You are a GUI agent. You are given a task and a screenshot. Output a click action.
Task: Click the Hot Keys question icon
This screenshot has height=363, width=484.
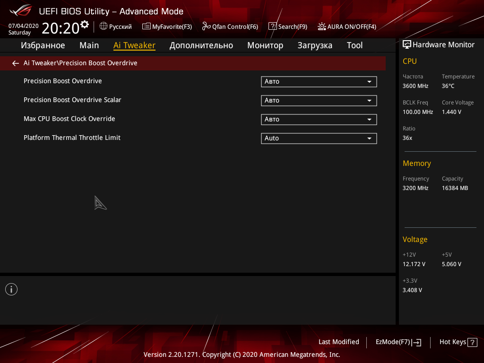(472, 342)
